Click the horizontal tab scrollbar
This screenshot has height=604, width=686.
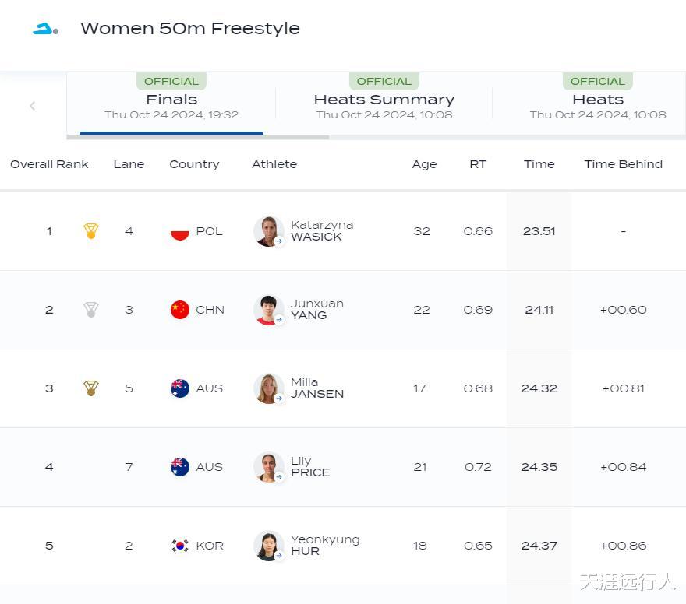(x=198, y=137)
